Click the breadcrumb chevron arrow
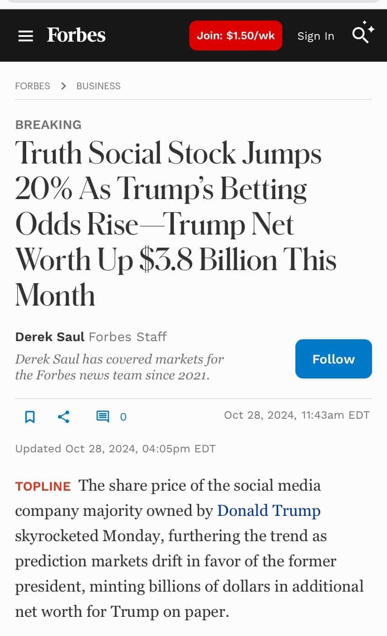The height and width of the screenshot is (636, 387). (x=64, y=86)
